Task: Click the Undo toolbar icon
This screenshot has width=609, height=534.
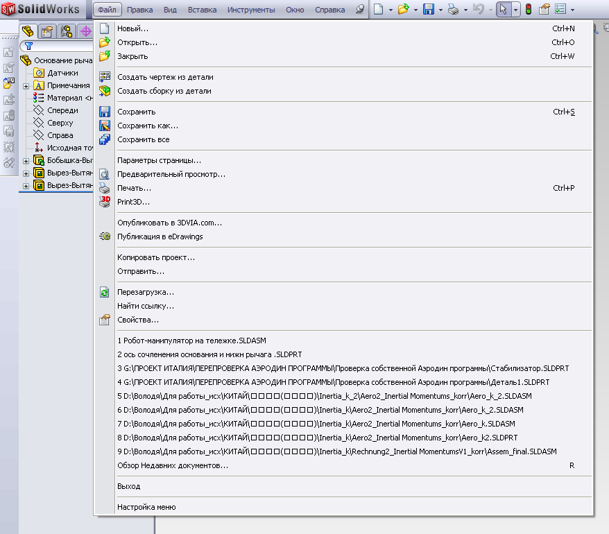Action: [x=478, y=9]
